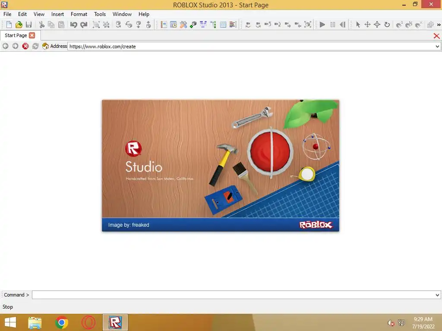
Task: Open the Window menu
Action: (122, 14)
